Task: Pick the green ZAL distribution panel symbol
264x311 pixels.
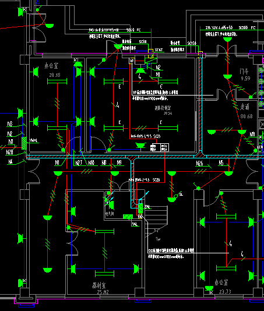Action: [x=140, y=208]
